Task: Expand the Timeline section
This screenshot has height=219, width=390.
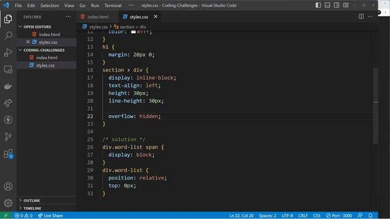Action: [46, 208]
